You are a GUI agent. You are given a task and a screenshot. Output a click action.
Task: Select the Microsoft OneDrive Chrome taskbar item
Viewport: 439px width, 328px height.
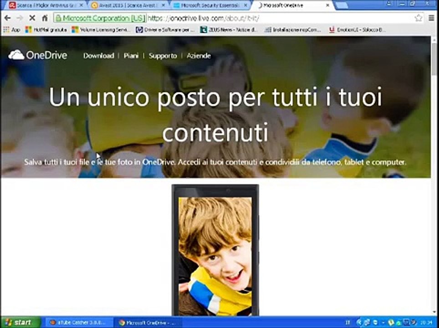[x=148, y=323]
